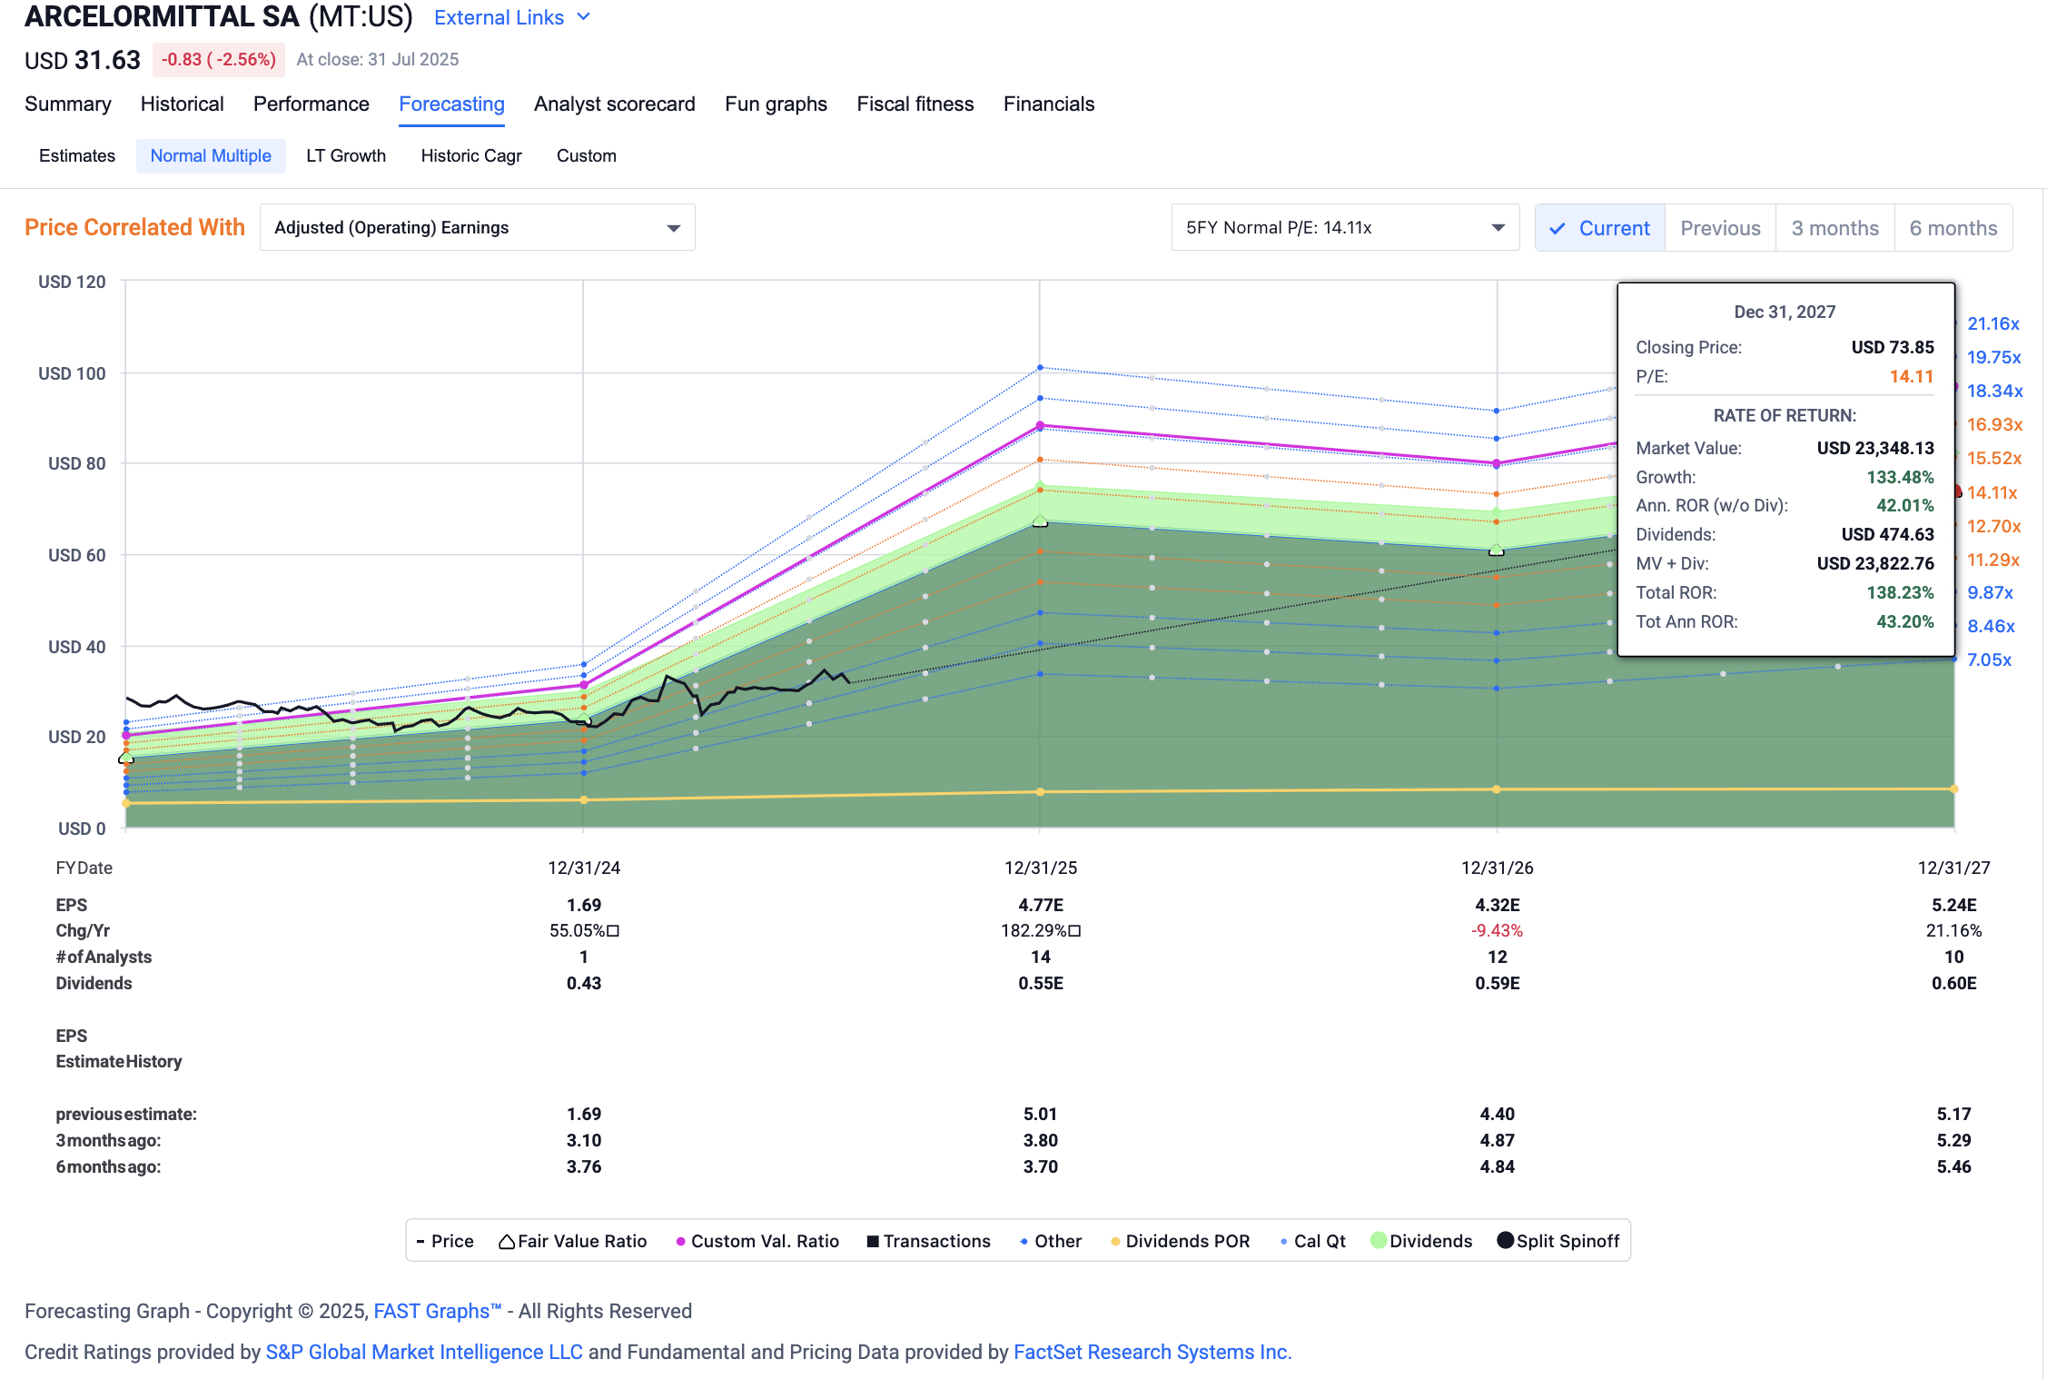The image size is (2047, 1379).
Task: Click the fair value triangle marker at 12/31/26
Action: (x=1497, y=550)
